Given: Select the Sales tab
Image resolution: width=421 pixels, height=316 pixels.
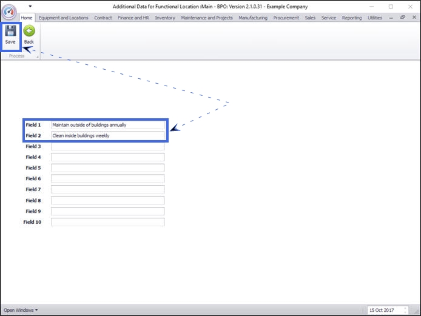Looking at the screenshot, I should [x=310, y=18].
